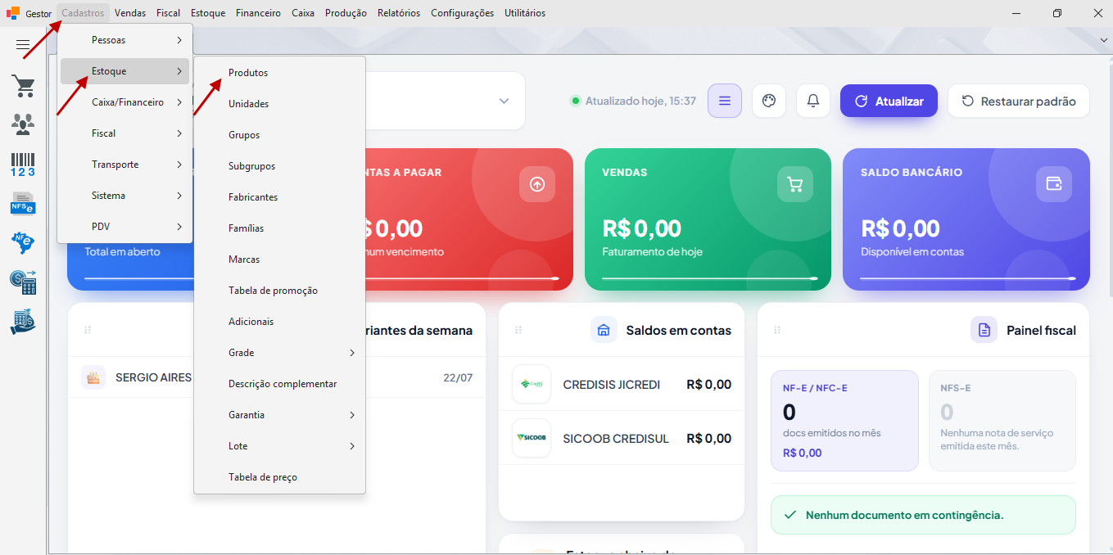
Task: Open the dropdown chevron in top card
Action: [504, 101]
